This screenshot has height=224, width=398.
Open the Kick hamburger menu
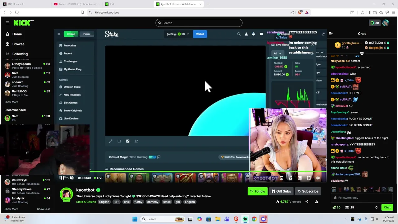pos(7,23)
